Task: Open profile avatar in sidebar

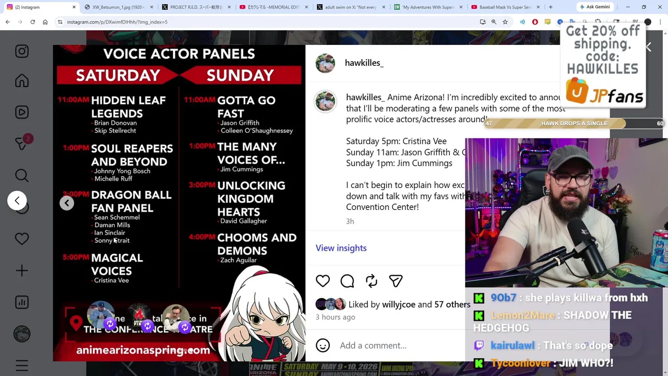Action: pyautogui.click(x=22, y=334)
